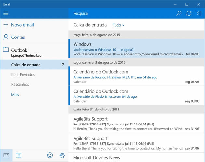Image resolution: width=205 pixels, height=162 pixels.
Task: Open the Aniversário de Ricardo Hirakawa email
Action: click(136, 76)
